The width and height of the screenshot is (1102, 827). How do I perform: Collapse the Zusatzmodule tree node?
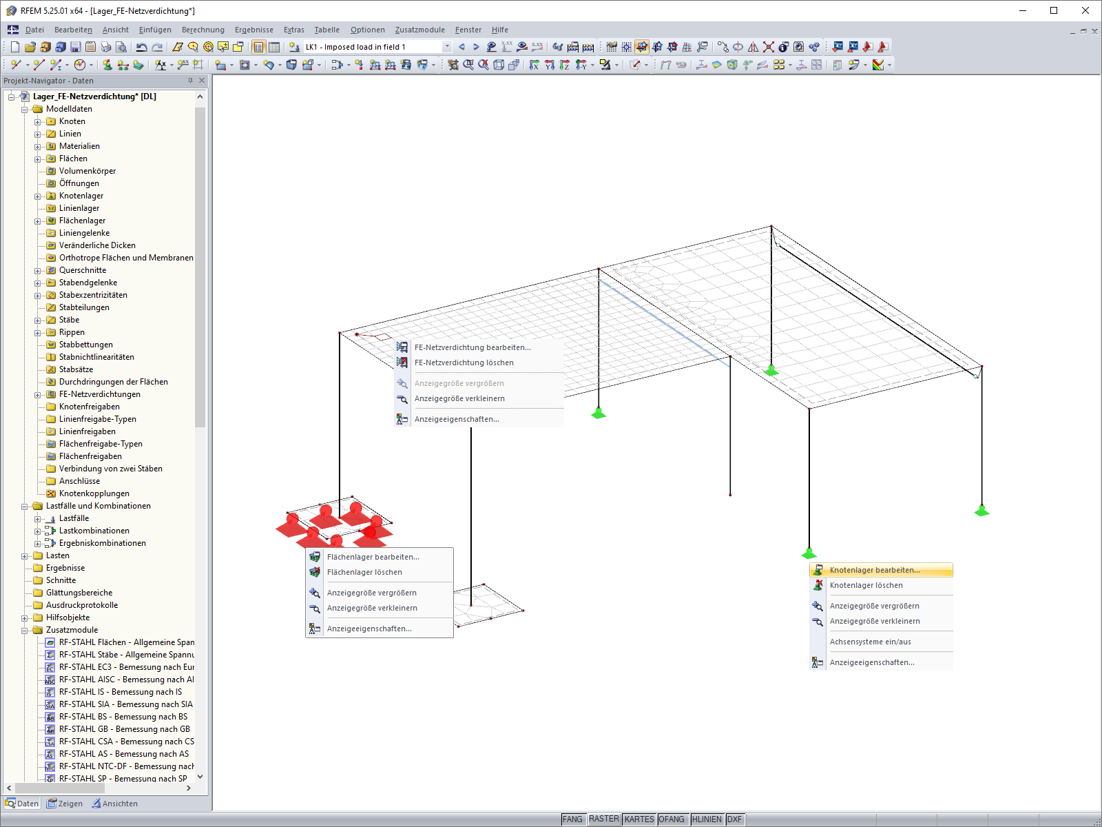25,630
